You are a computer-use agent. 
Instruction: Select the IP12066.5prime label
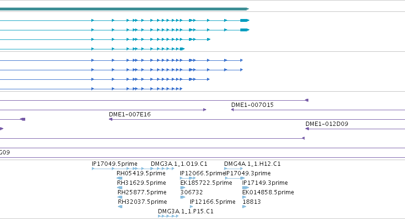[203, 173]
